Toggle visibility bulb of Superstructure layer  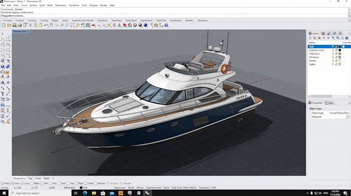click(x=333, y=50)
